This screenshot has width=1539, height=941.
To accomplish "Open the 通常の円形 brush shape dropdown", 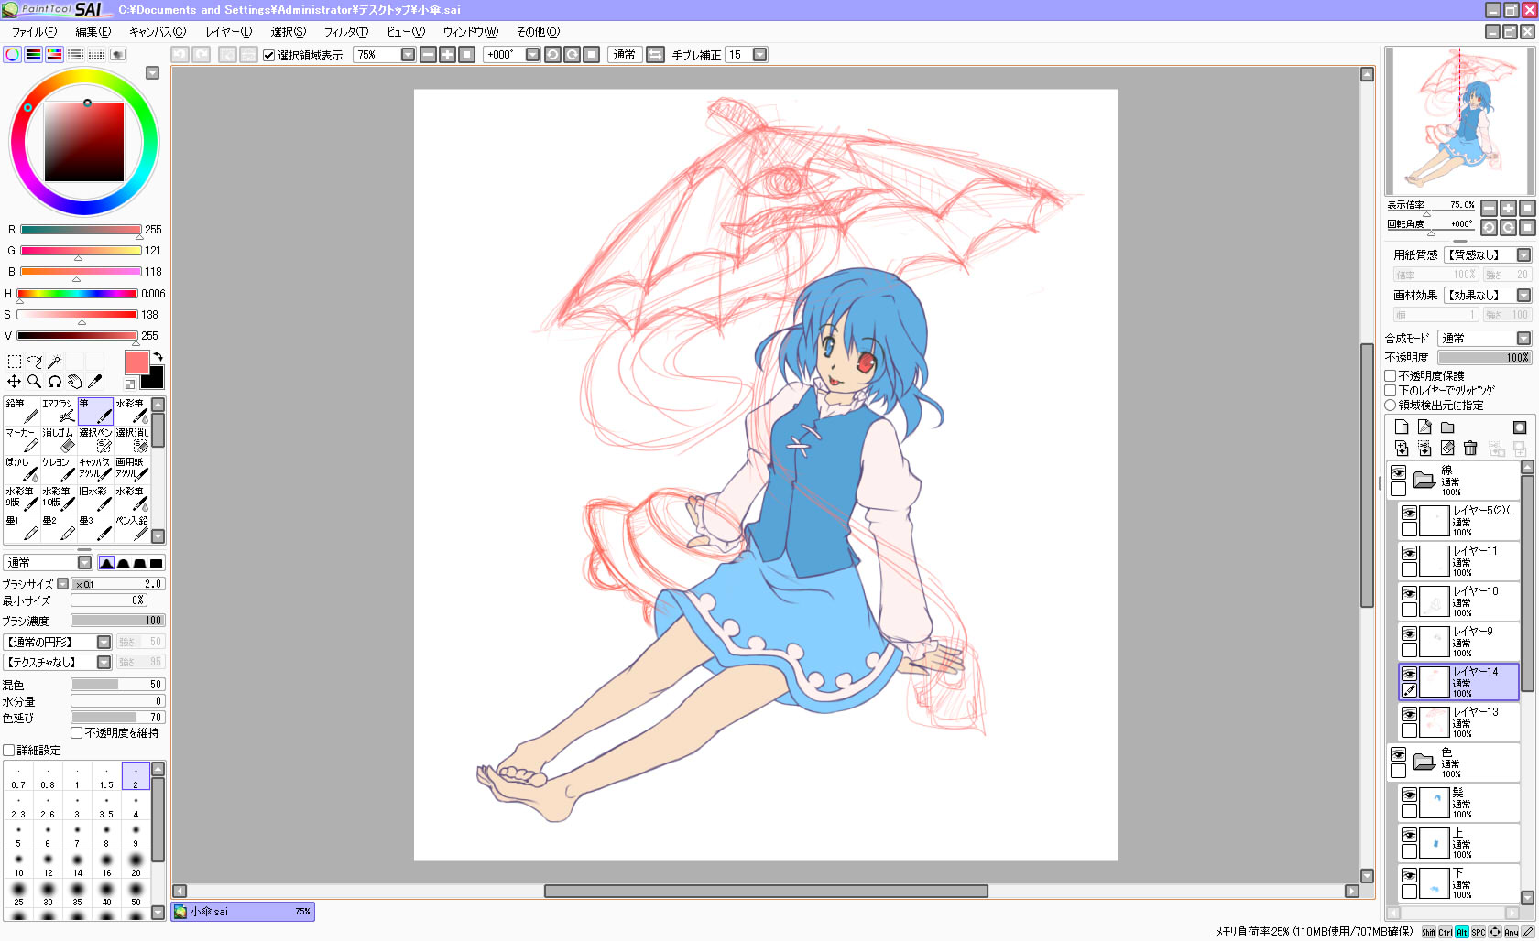I will point(104,643).
